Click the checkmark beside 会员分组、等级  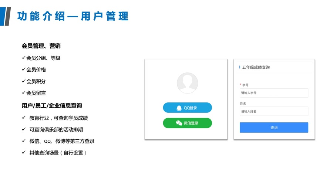(x=24, y=58)
